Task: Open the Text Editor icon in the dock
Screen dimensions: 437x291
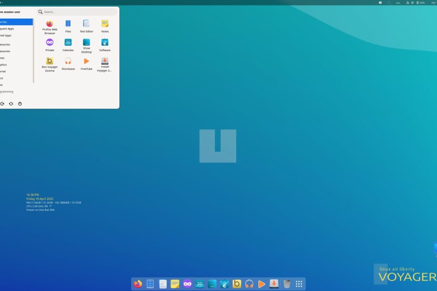Action: click(163, 284)
